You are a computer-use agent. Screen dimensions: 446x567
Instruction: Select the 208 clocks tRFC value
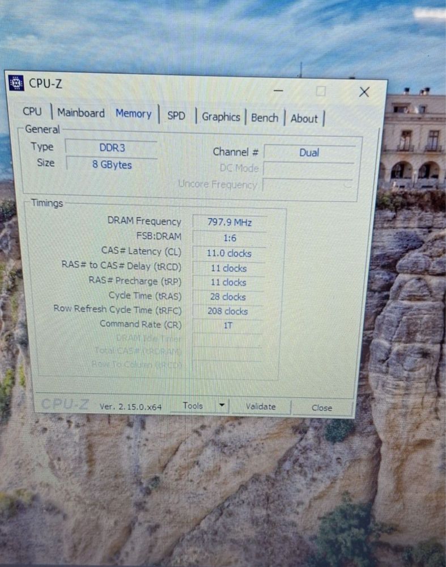(x=227, y=311)
